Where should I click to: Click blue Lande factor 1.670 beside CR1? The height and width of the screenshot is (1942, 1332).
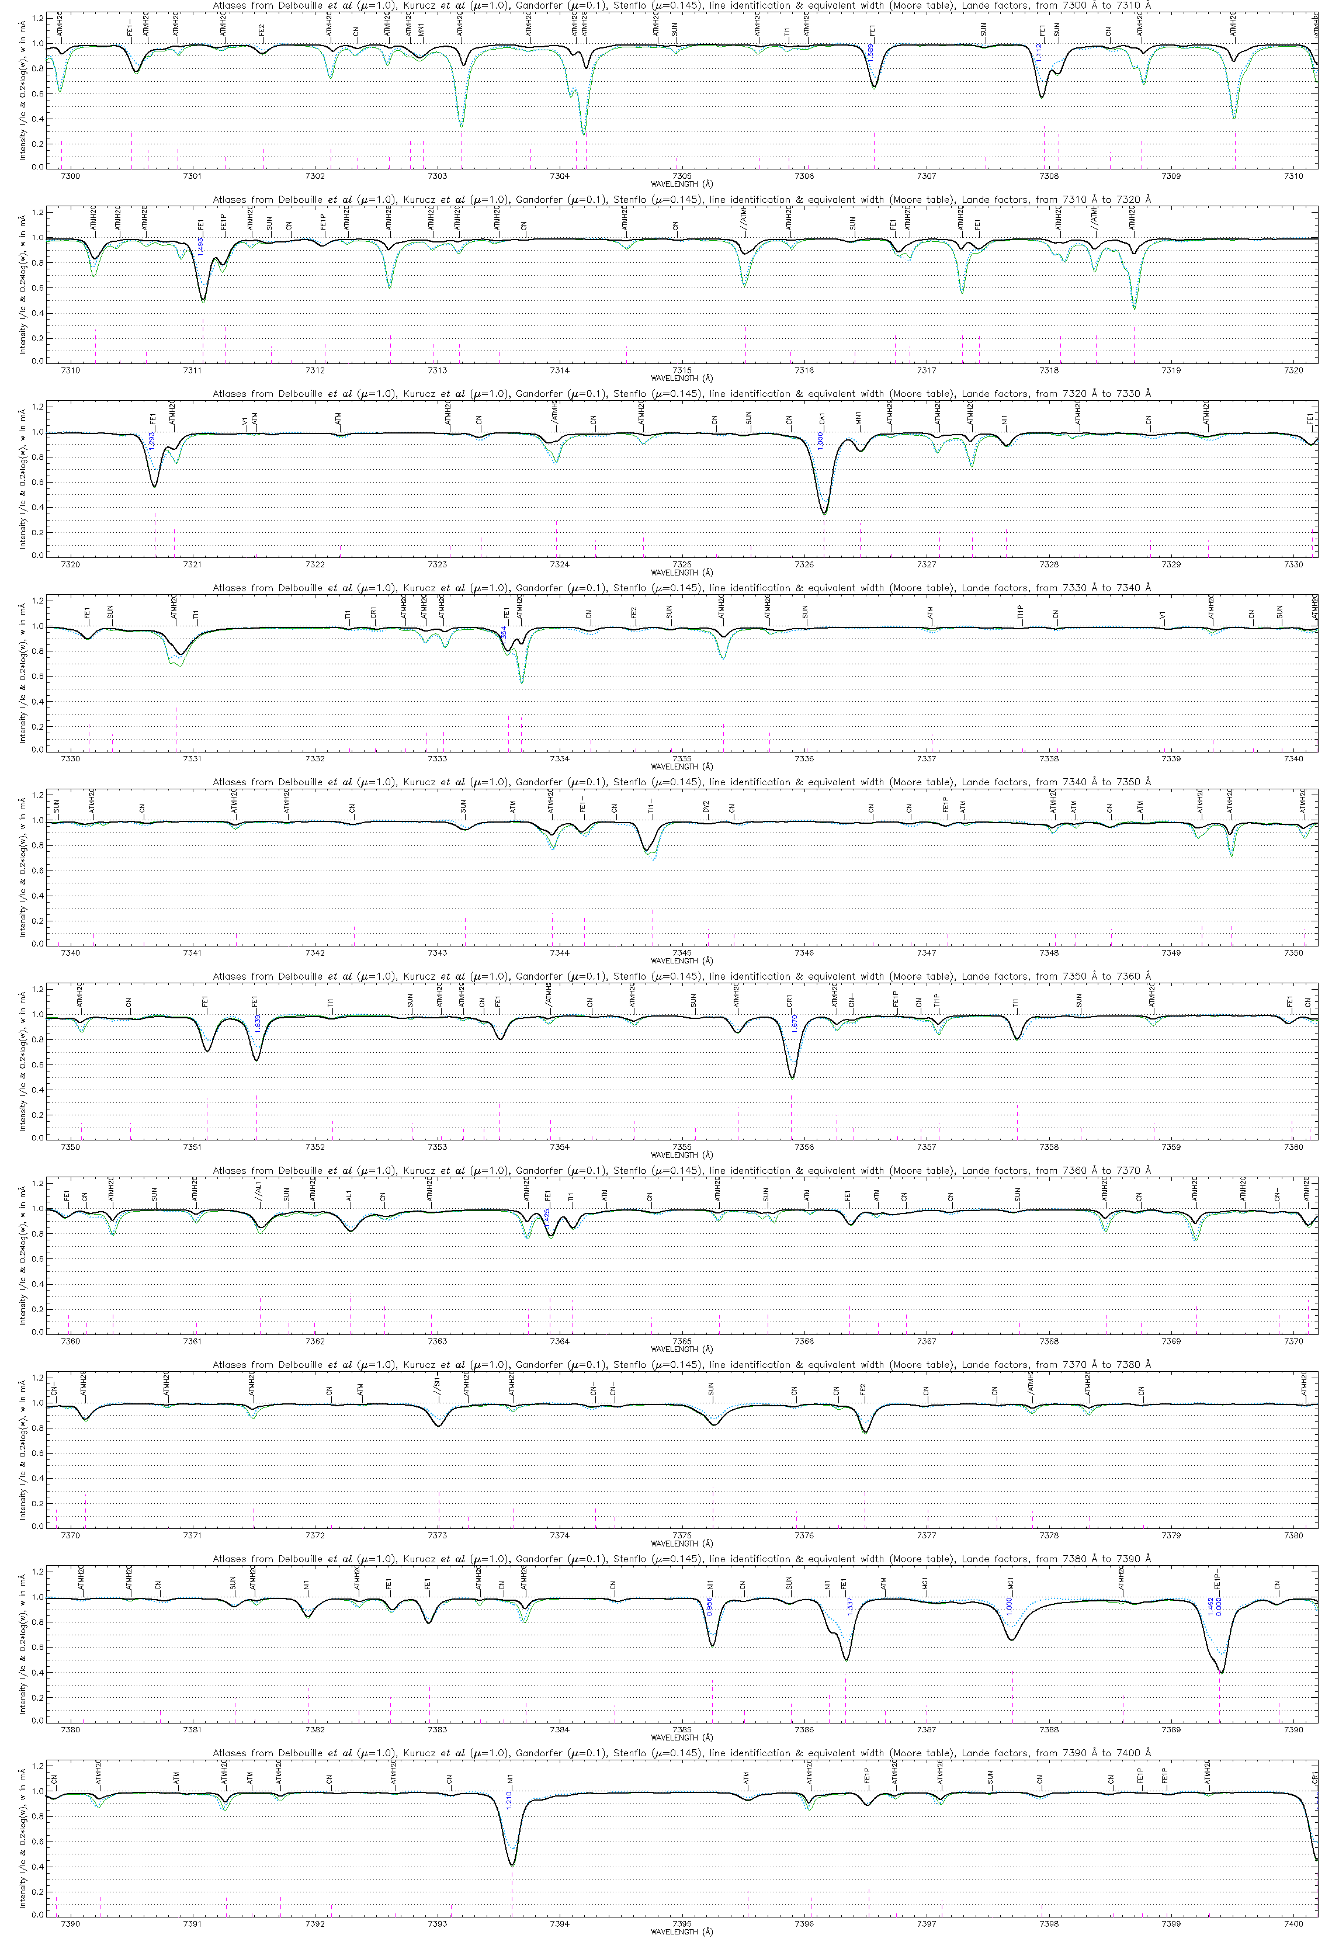795,1023
